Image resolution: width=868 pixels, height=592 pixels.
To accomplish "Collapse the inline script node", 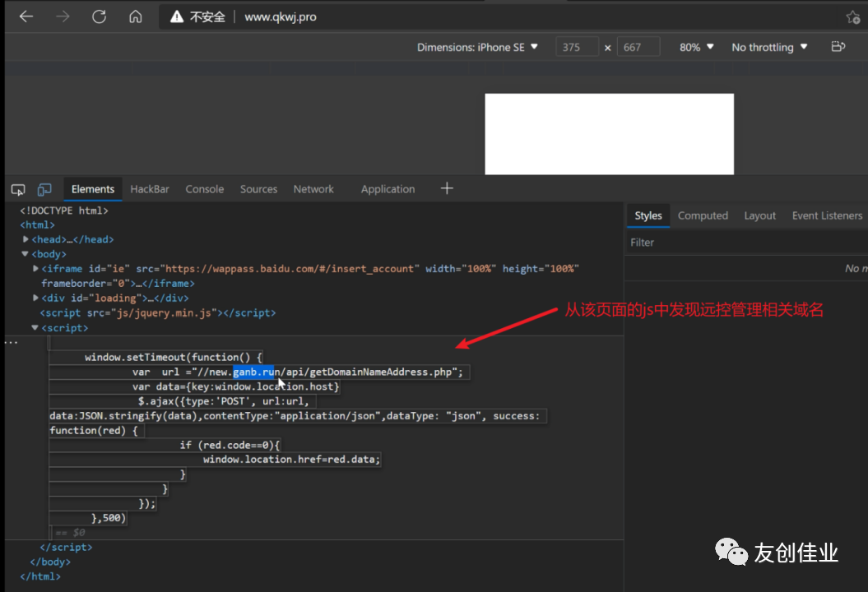I will click(x=35, y=327).
